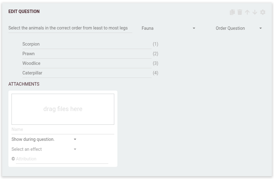274x179 pixels.
Task: Click the copyright symbol beside Attribution
Action: (x=13, y=159)
